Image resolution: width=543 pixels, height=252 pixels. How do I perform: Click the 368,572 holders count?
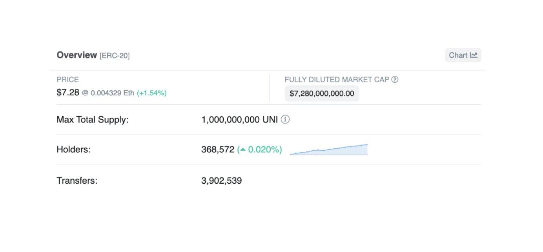[x=218, y=150]
